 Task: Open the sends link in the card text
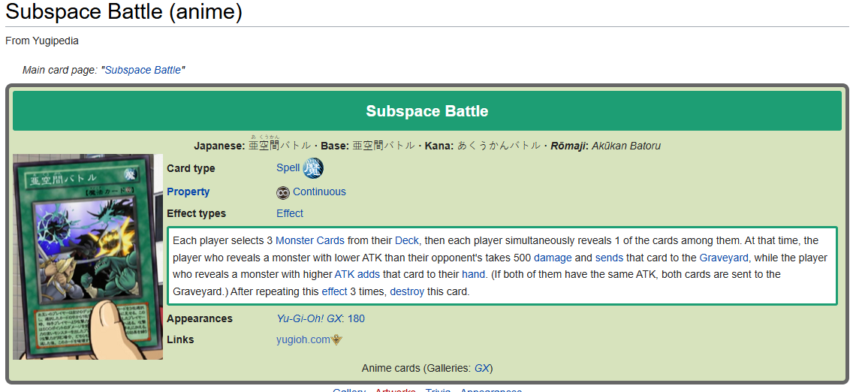coord(609,258)
